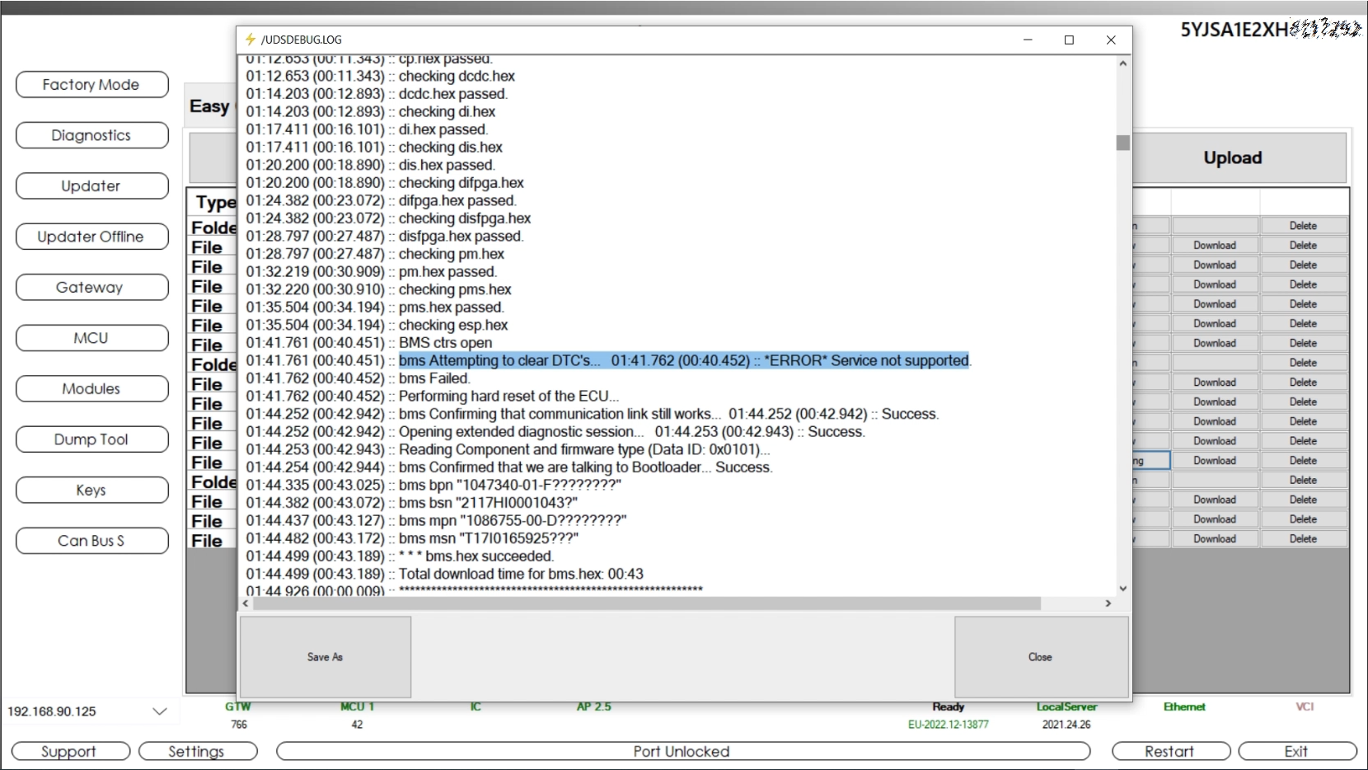Click the Keys sidebar button
The width and height of the screenshot is (1368, 770).
(x=91, y=491)
